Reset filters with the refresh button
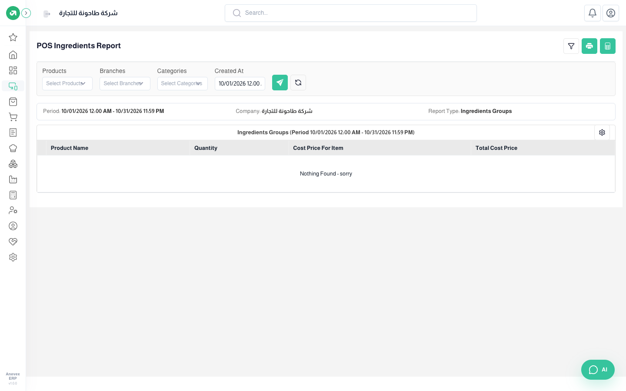This screenshot has height=391, width=626. point(298,83)
